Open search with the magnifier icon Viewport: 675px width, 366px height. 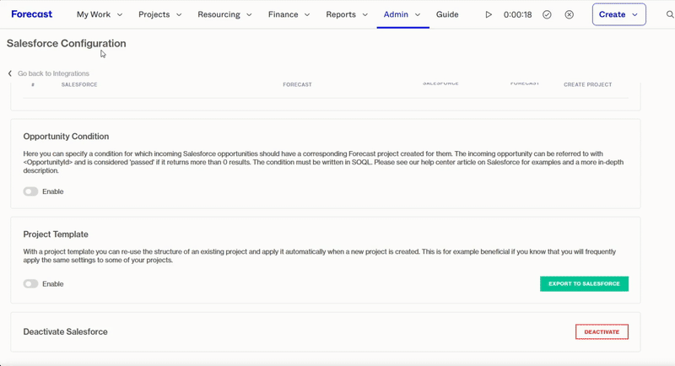pos(670,14)
